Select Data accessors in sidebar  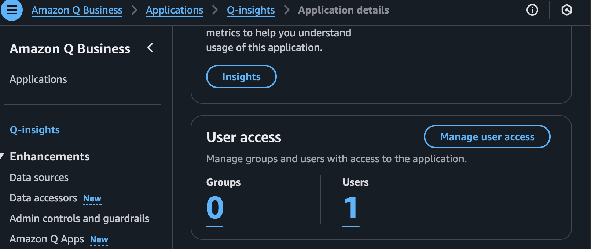[x=44, y=198]
